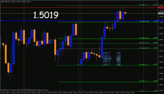Click the 17 Nov 13:00 time label
Viewport: 164px width, 94px height.
(119, 93)
